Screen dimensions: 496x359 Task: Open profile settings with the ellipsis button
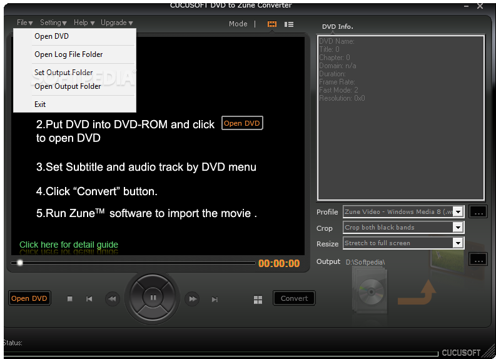tap(478, 212)
